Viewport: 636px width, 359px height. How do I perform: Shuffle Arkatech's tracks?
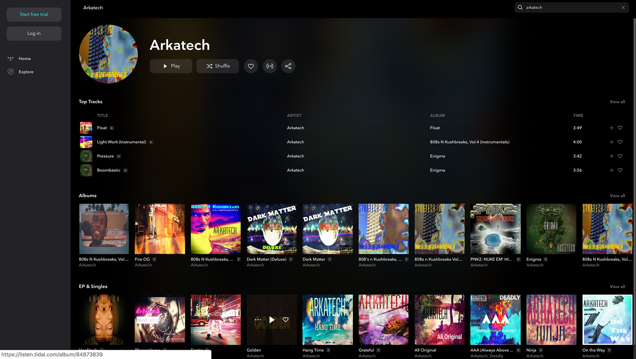(x=218, y=66)
